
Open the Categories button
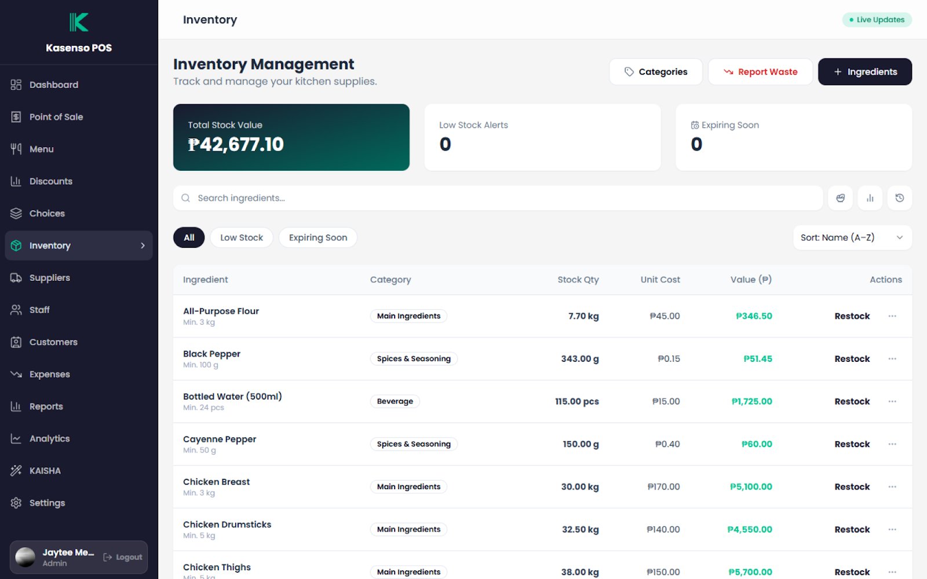click(x=656, y=72)
